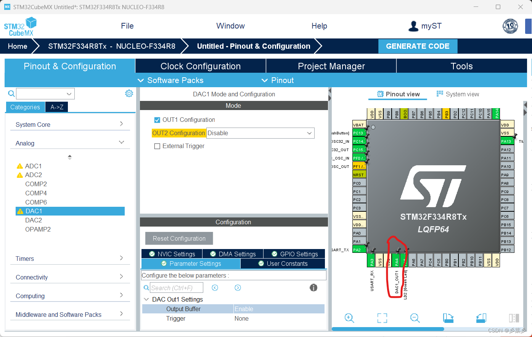This screenshot has width=532, height=337.
Task: Open Software Packs dropdown menu
Action: 170,80
